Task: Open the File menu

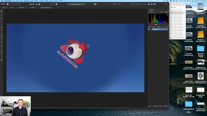Action: click(x=14, y=1)
